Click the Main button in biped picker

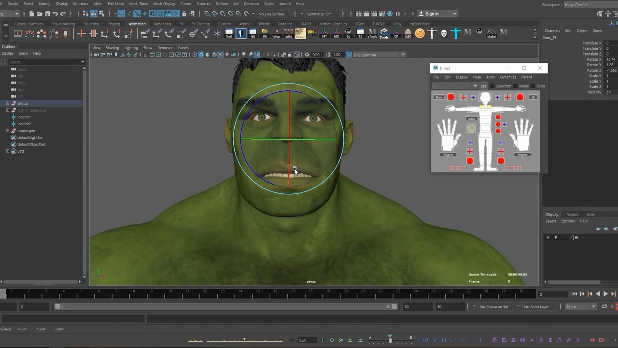(x=438, y=97)
